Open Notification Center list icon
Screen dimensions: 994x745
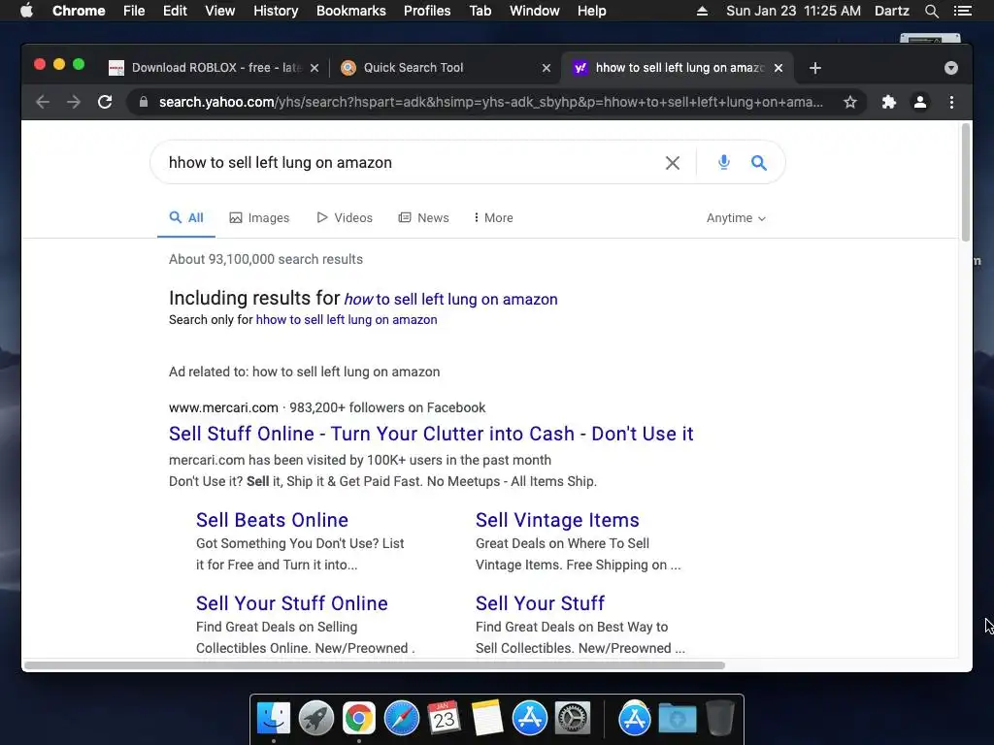click(963, 11)
